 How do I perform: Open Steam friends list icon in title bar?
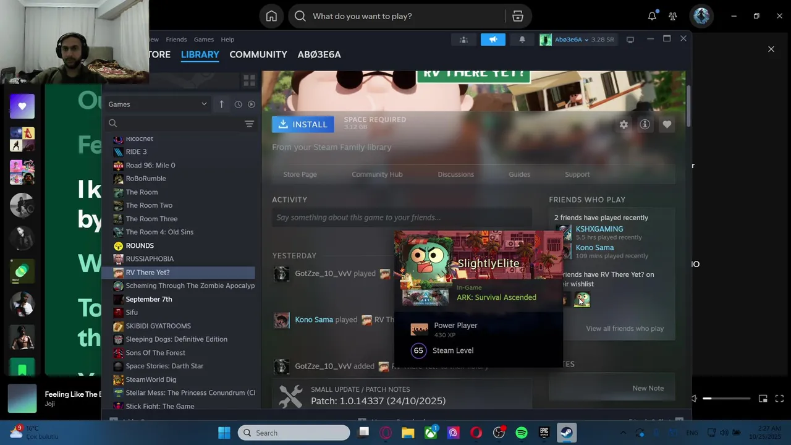click(x=463, y=40)
